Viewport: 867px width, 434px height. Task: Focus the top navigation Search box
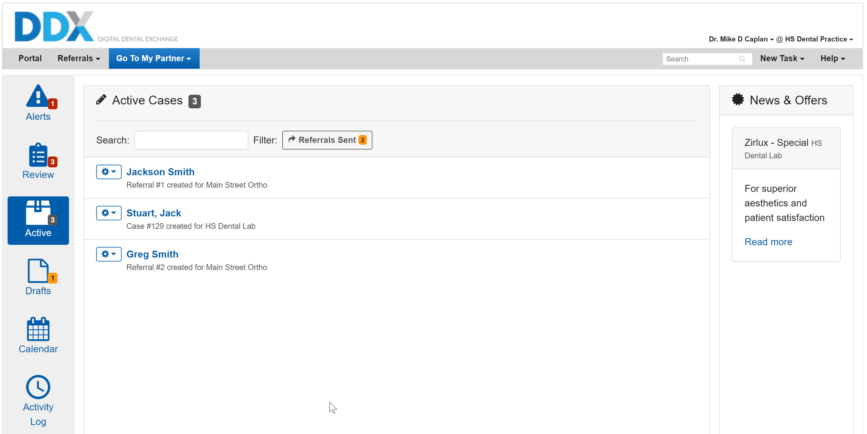click(x=707, y=59)
